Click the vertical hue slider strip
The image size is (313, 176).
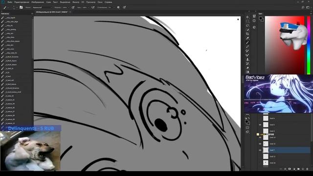[x=309, y=45]
